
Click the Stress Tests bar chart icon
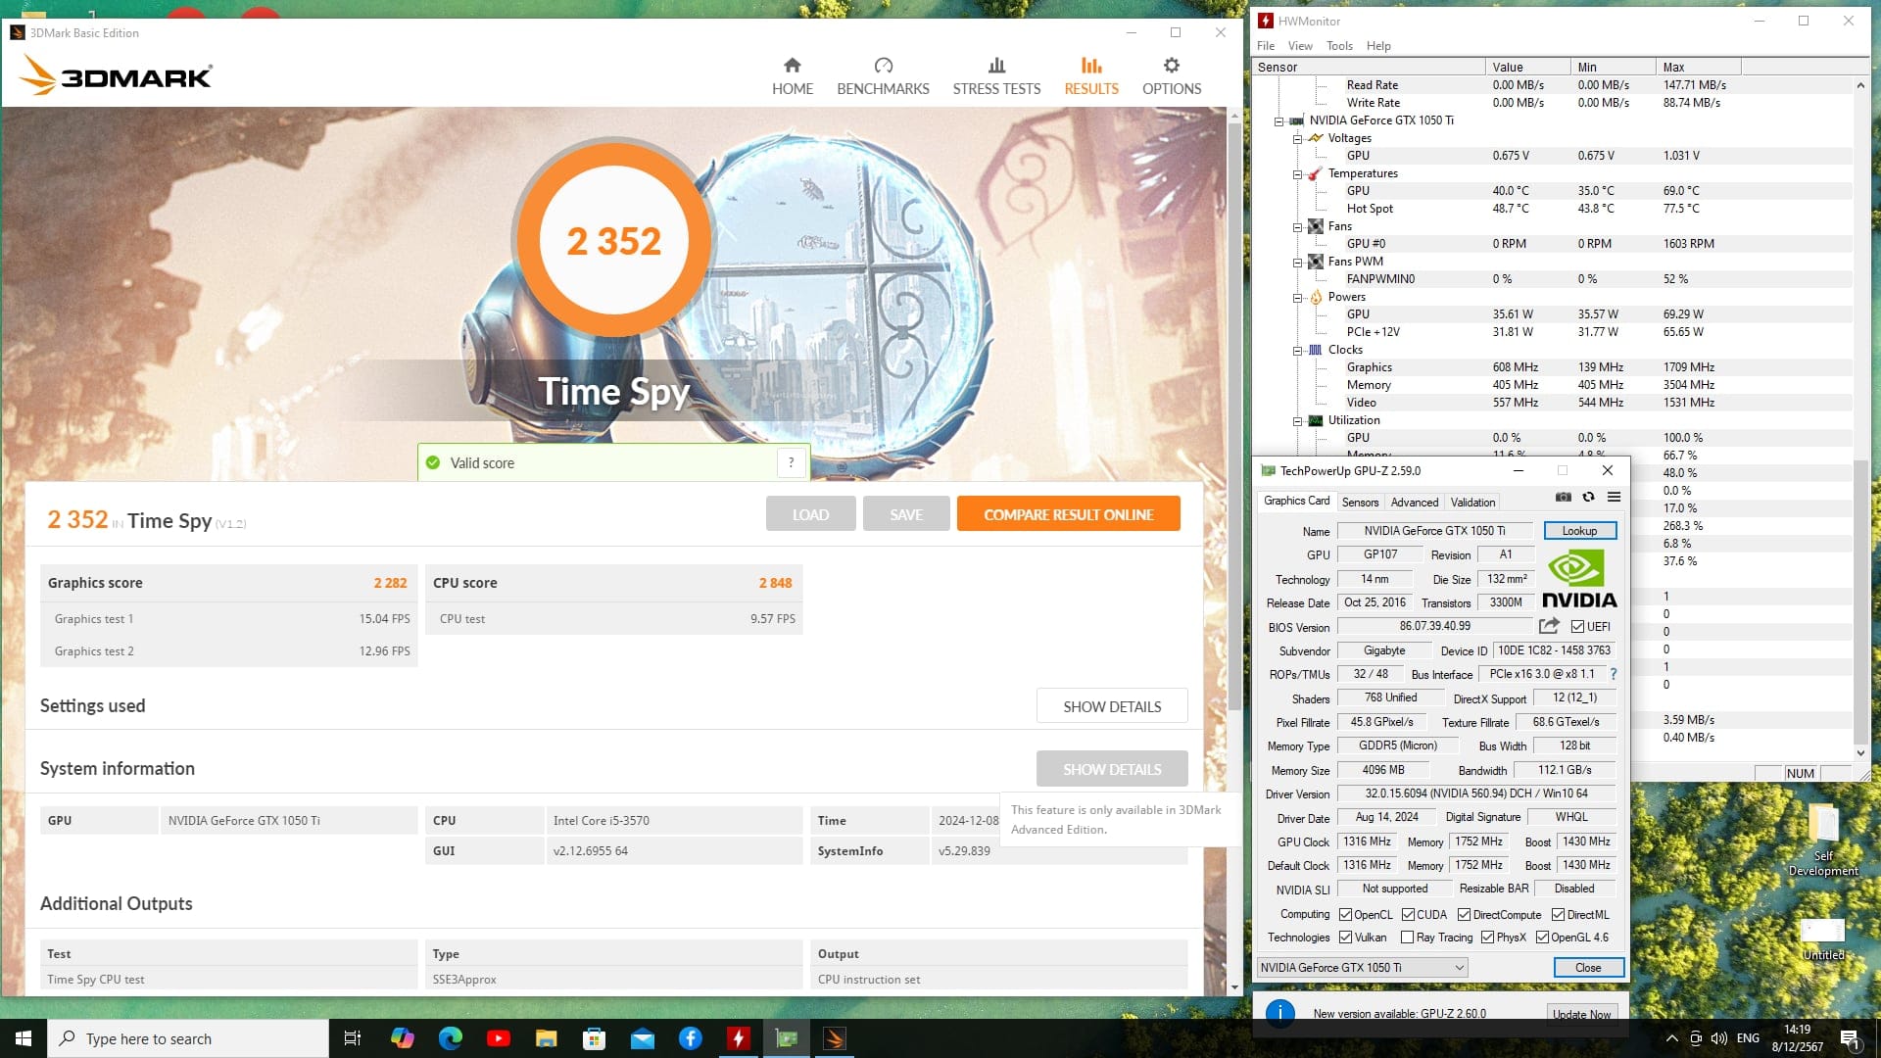click(996, 66)
